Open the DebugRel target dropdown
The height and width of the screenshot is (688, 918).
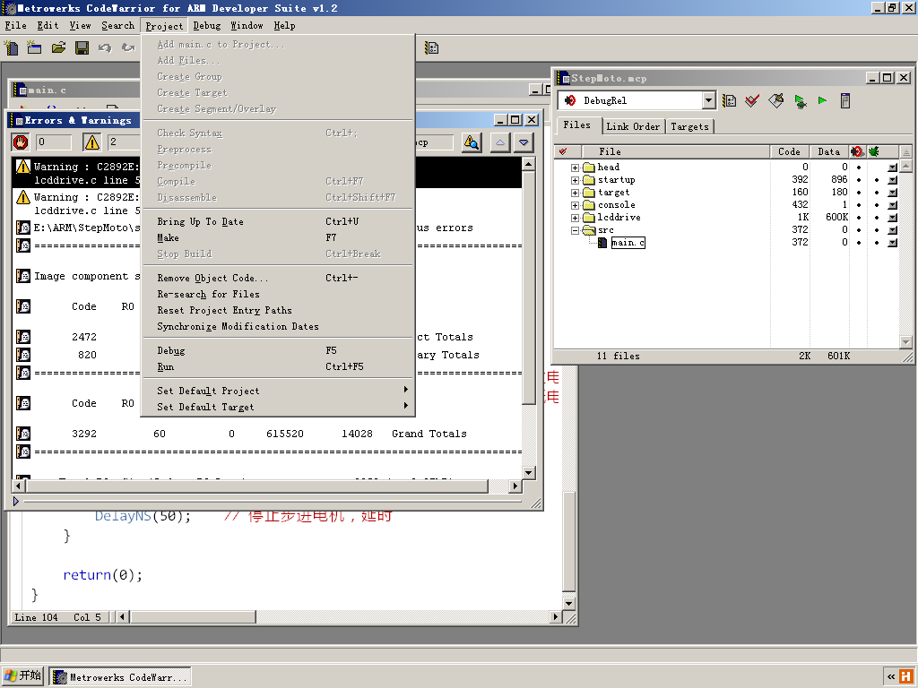708,100
